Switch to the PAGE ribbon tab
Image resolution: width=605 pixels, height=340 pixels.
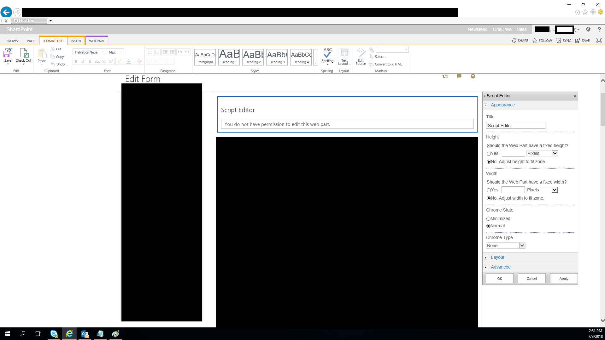(x=31, y=41)
